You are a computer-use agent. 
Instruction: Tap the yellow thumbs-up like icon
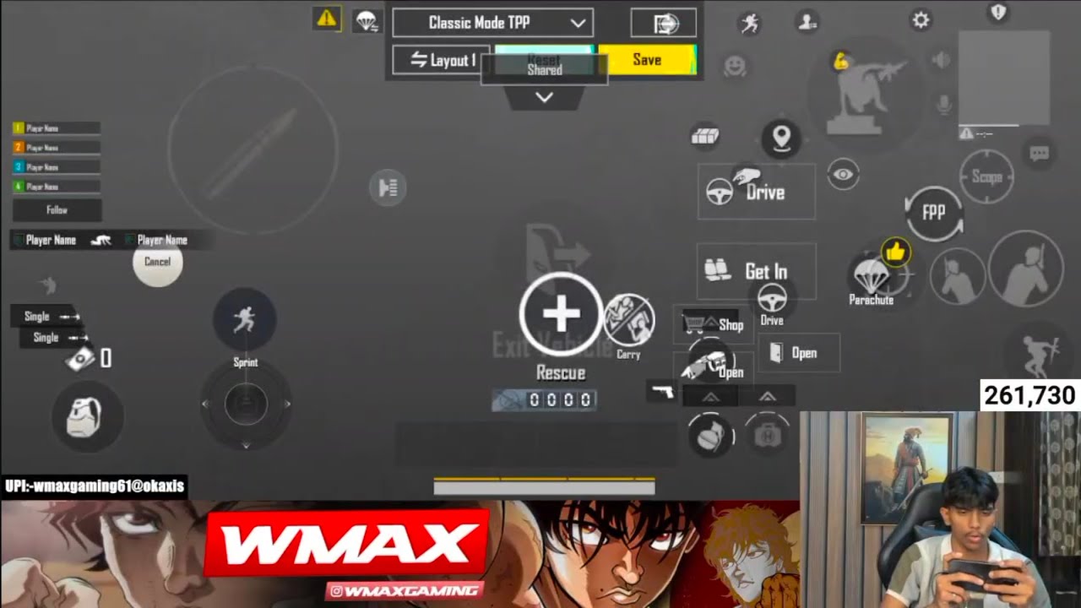click(x=896, y=251)
